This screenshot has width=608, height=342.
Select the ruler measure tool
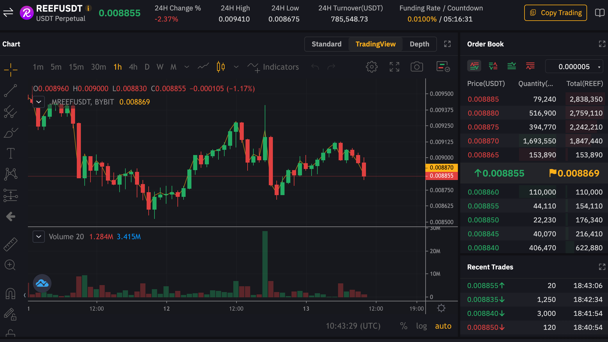tap(11, 244)
